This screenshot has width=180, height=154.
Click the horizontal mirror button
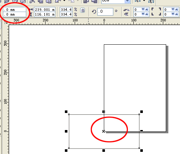[x=126, y=10]
